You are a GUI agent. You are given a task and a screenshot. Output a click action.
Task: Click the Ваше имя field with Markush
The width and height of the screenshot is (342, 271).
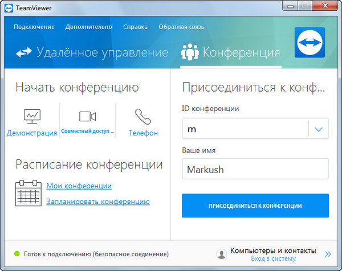(x=255, y=169)
